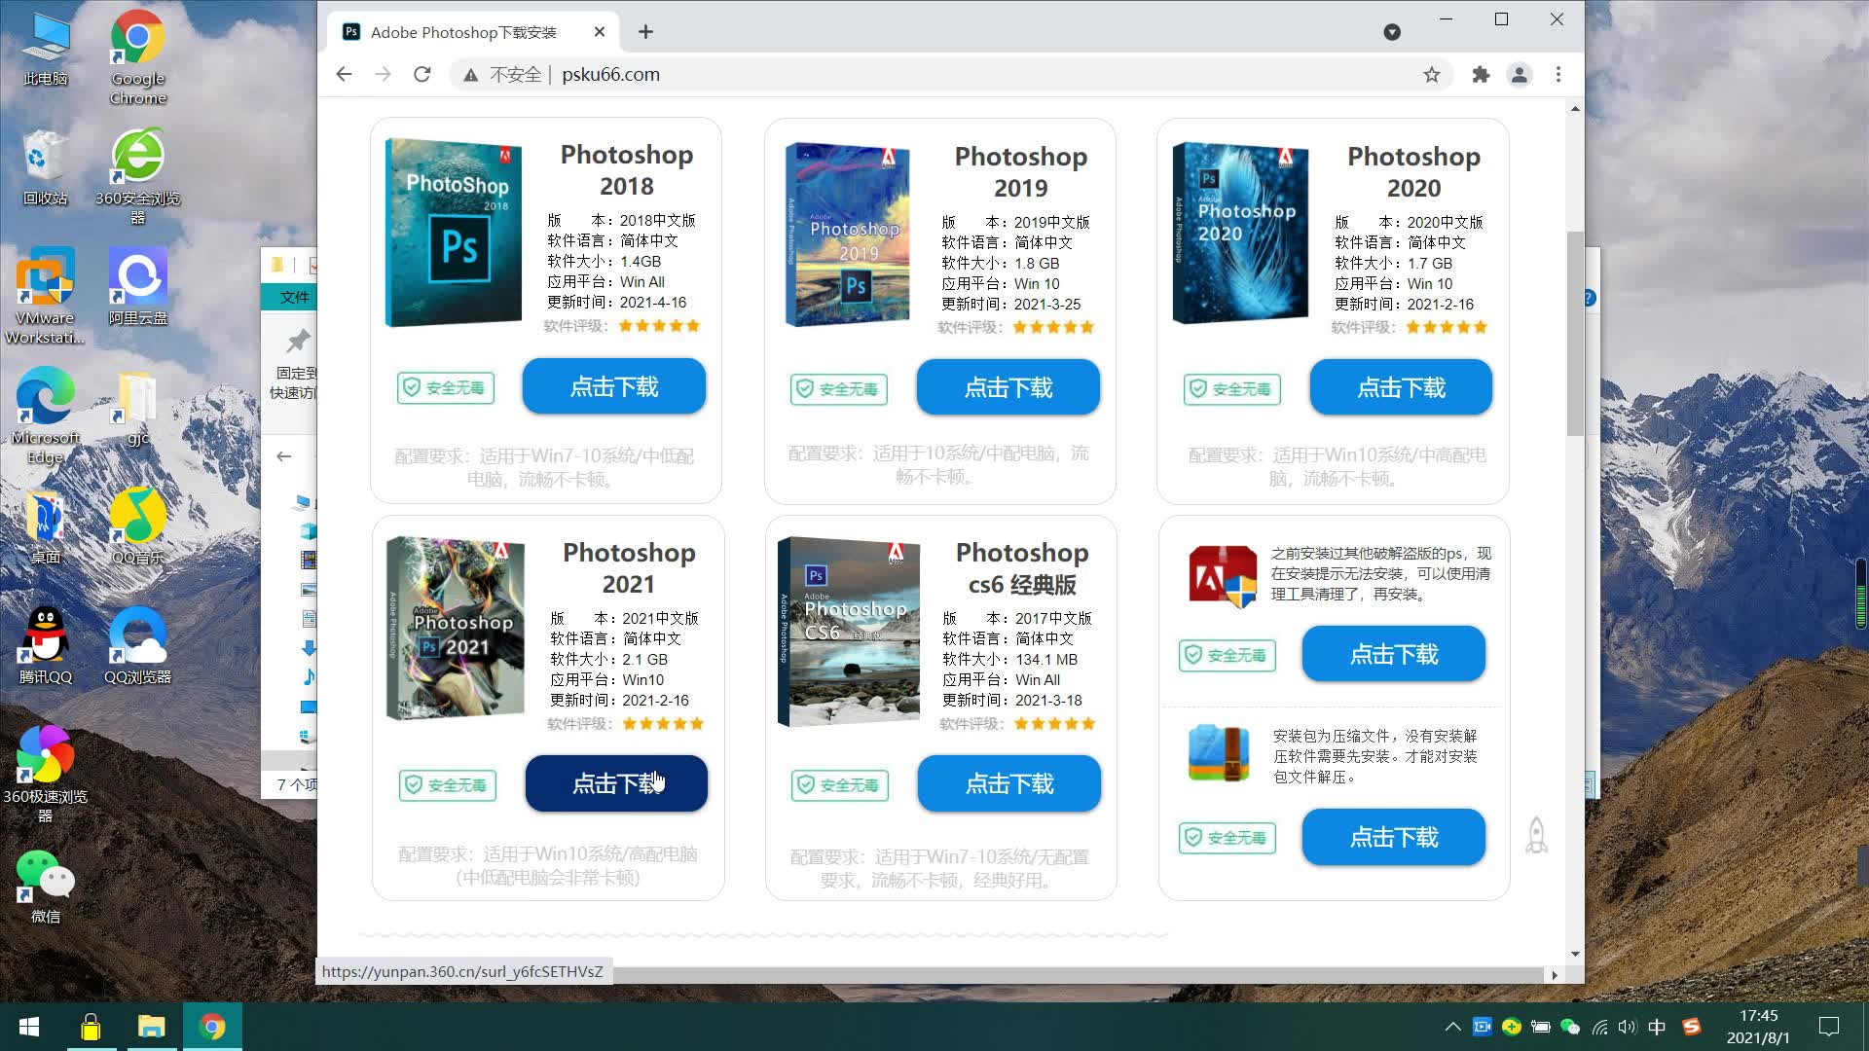Image resolution: width=1869 pixels, height=1051 pixels.
Task: Click the not-secure warning icon in address bar
Action: [471, 75]
